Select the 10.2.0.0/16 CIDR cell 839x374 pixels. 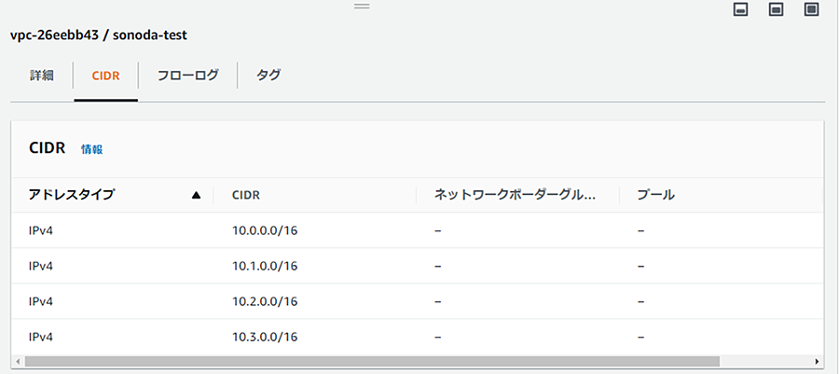tap(265, 302)
